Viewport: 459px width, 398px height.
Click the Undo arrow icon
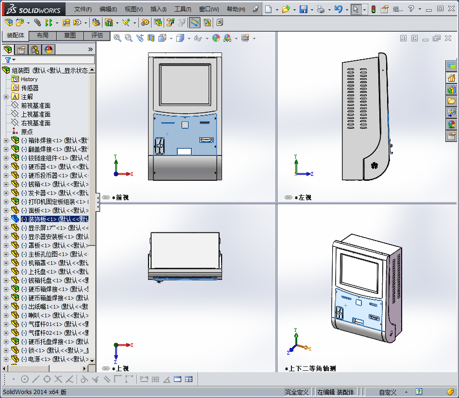pos(339,9)
